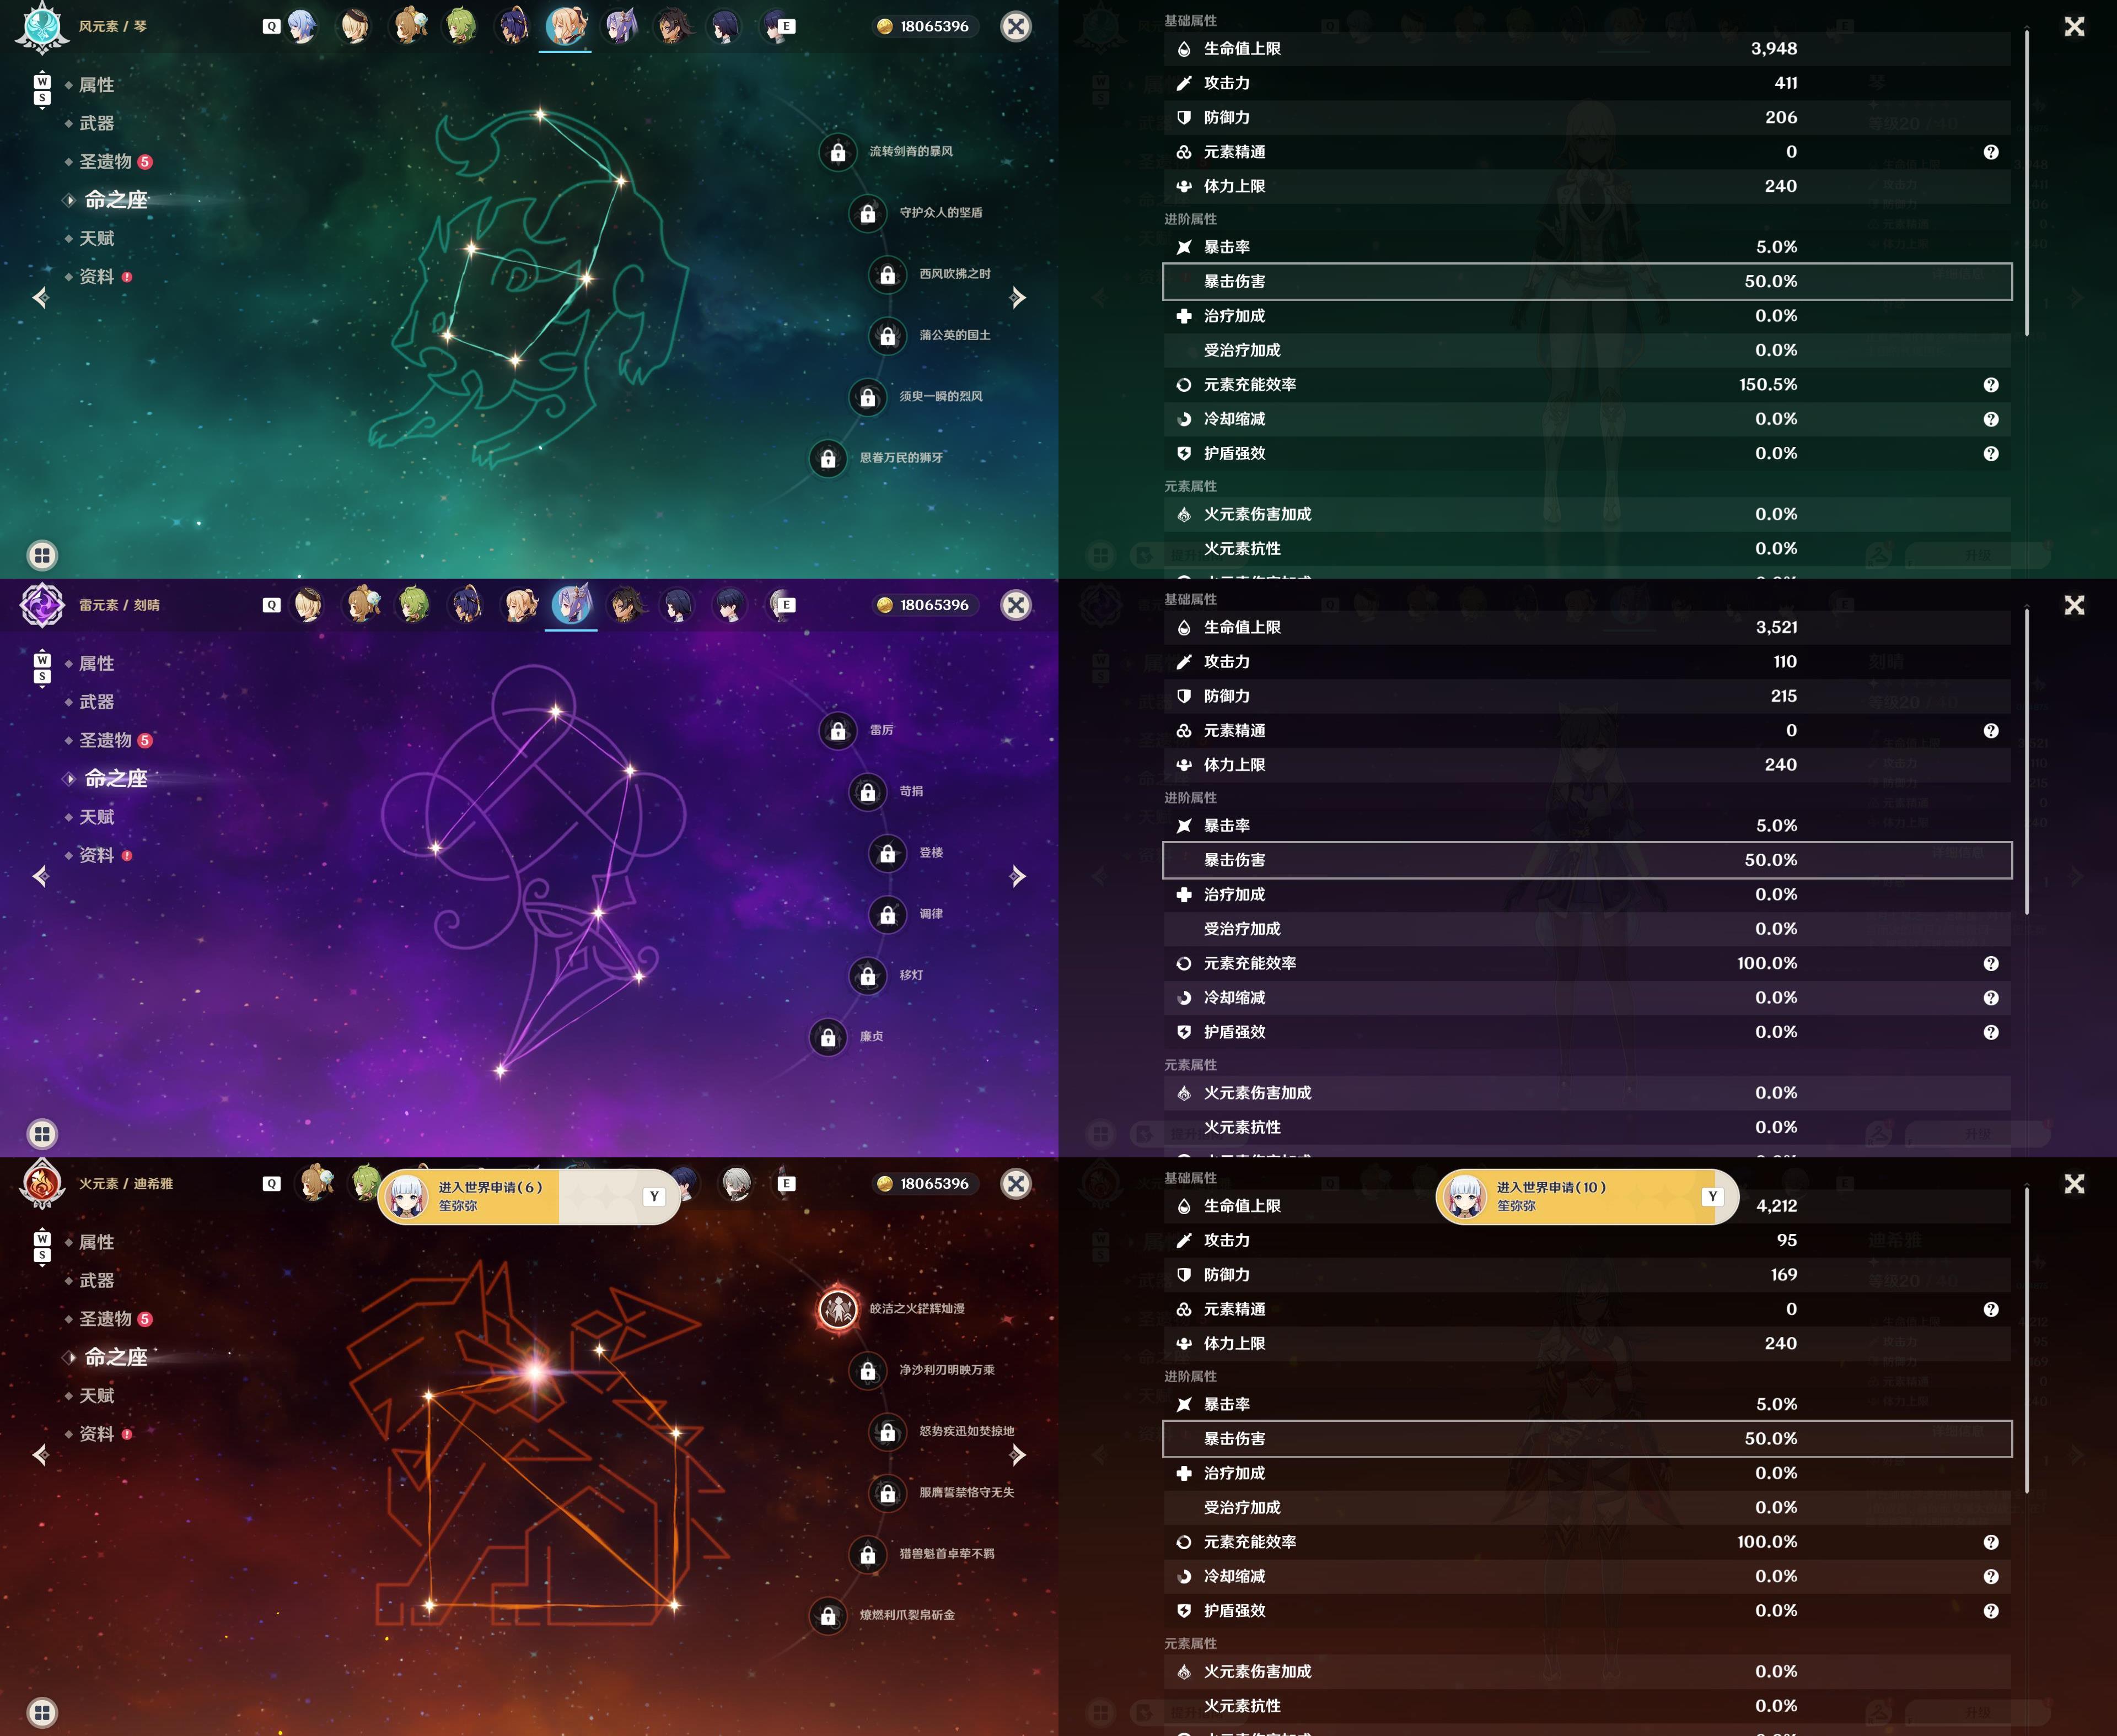This screenshot has width=2117, height=1736.
Task: Select locked constellation 须臾一瞬的烈风
Action: [x=867, y=397]
